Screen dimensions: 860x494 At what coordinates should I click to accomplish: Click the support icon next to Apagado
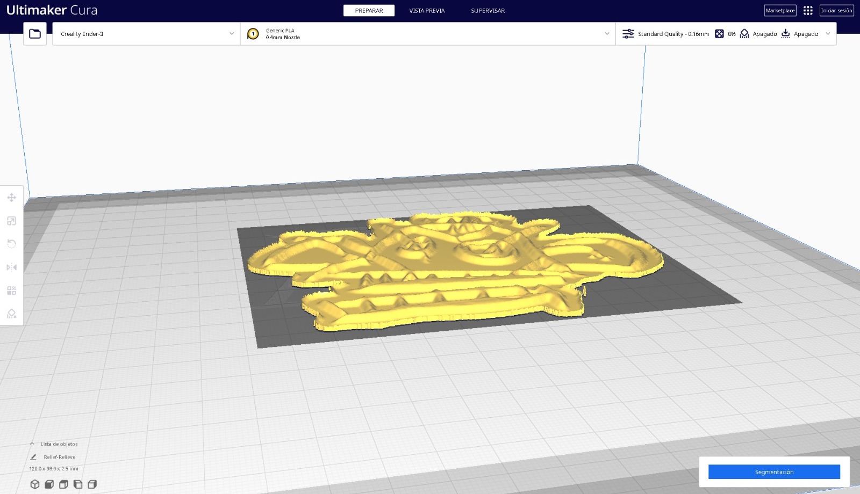744,34
